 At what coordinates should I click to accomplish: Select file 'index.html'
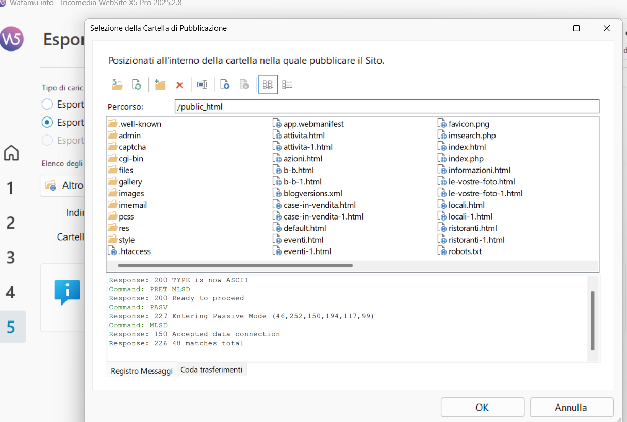pos(467,147)
